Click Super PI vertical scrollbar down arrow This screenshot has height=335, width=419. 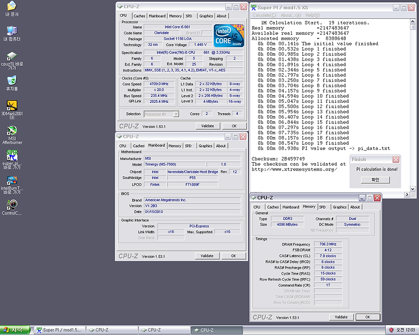click(x=413, y=189)
